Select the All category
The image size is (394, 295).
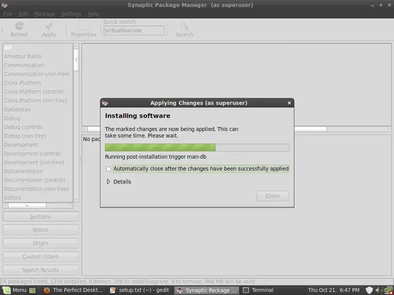(x=38, y=47)
